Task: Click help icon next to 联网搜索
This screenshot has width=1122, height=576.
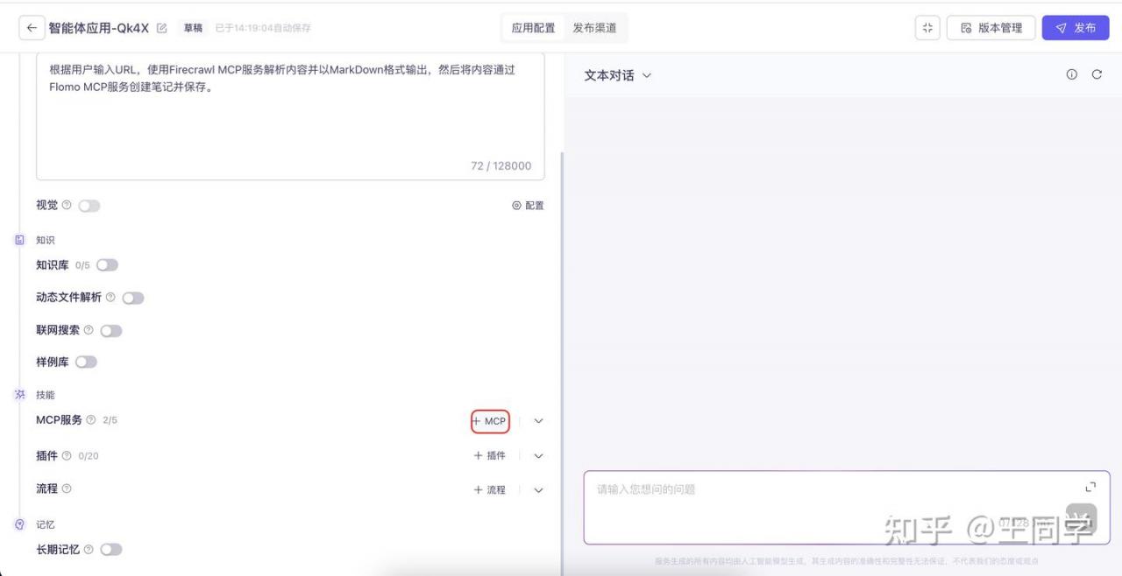Action: tap(89, 330)
